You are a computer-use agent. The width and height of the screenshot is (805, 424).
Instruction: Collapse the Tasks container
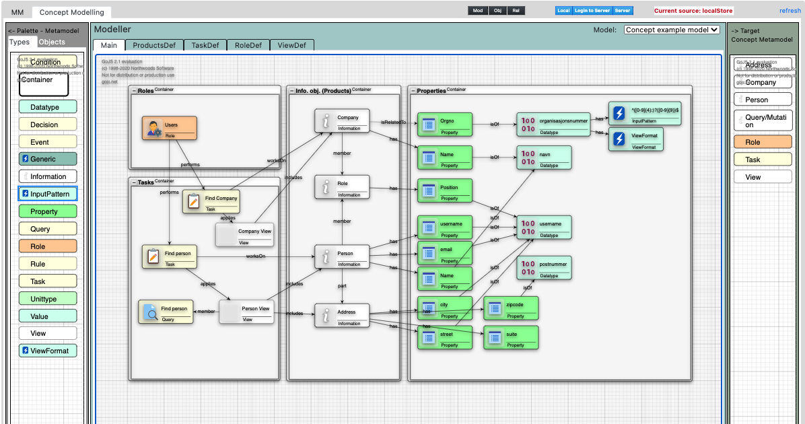(x=134, y=182)
